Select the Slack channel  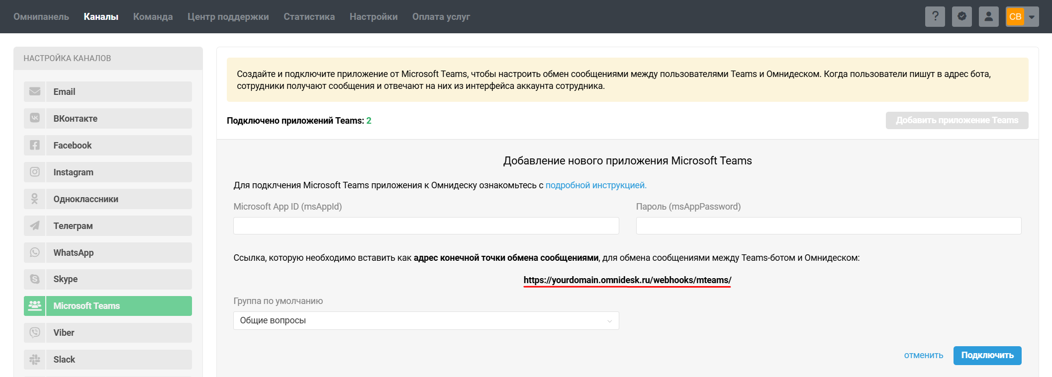pyautogui.click(x=108, y=359)
